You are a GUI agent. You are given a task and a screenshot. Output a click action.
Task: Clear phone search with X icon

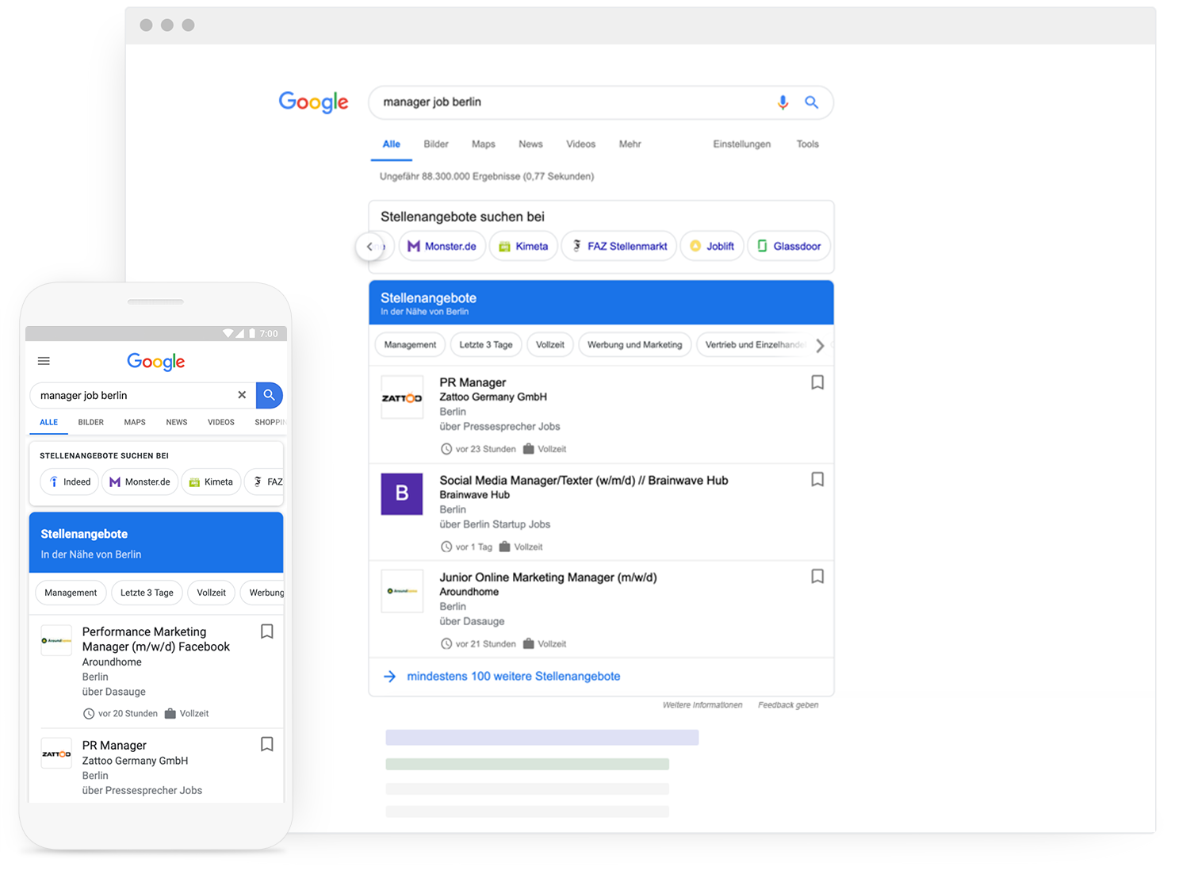coord(242,395)
